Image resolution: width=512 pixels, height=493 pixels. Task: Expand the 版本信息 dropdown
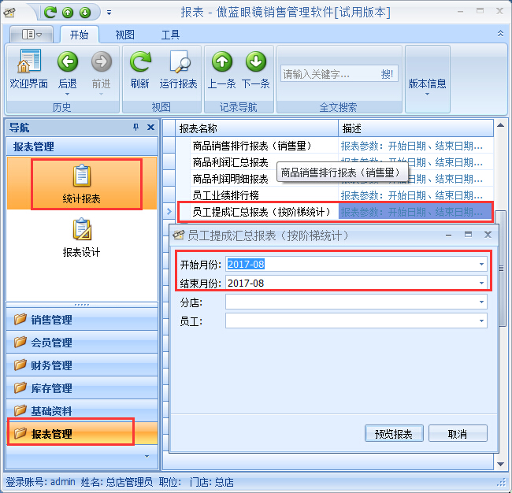click(427, 95)
